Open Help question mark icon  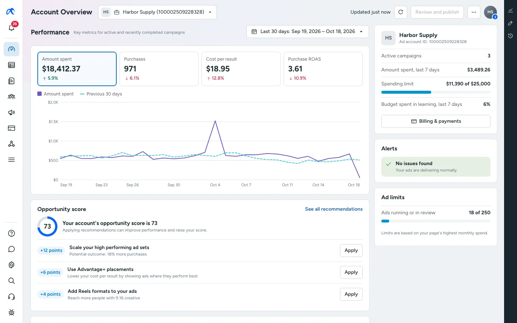[11, 233]
